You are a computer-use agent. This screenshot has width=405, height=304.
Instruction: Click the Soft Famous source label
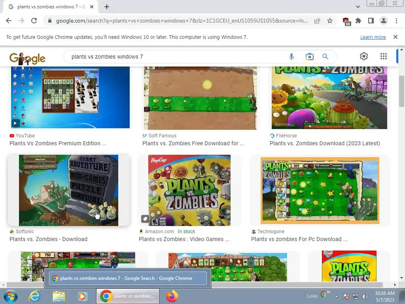click(163, 135)
